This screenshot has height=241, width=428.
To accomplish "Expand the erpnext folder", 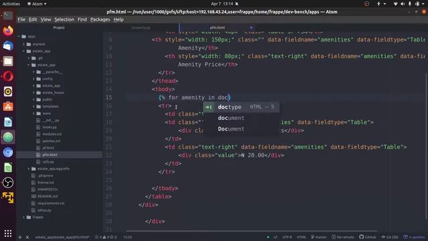I will (x=24, y=44).
